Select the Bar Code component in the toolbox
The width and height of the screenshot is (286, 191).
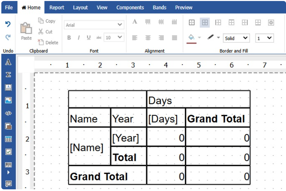coord(8,165)
